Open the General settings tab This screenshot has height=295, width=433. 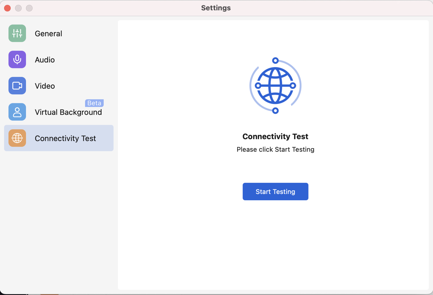pos(48,34)
